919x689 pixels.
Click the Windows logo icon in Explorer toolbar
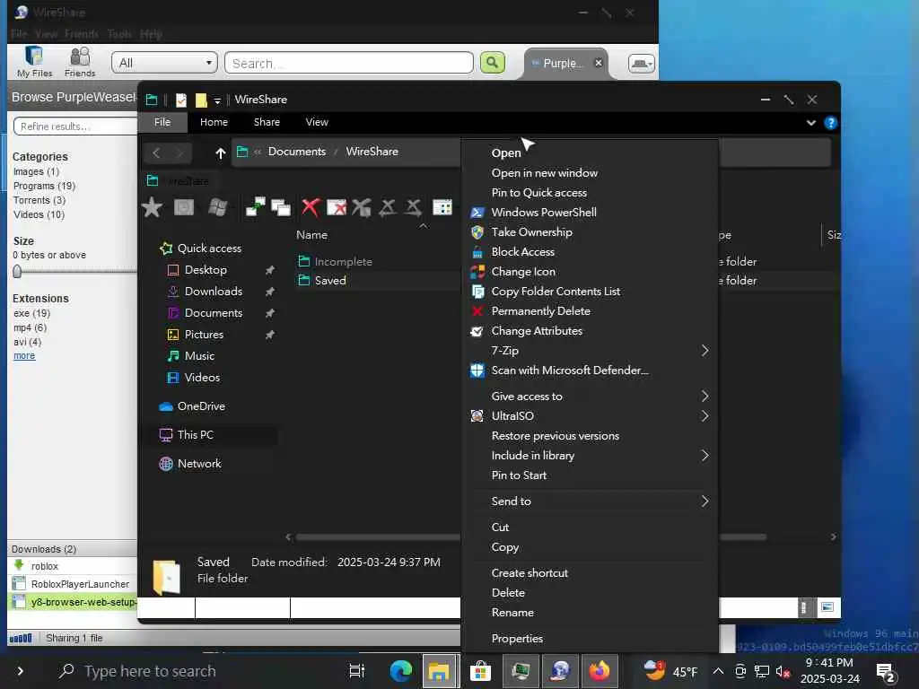click(217, 207)
